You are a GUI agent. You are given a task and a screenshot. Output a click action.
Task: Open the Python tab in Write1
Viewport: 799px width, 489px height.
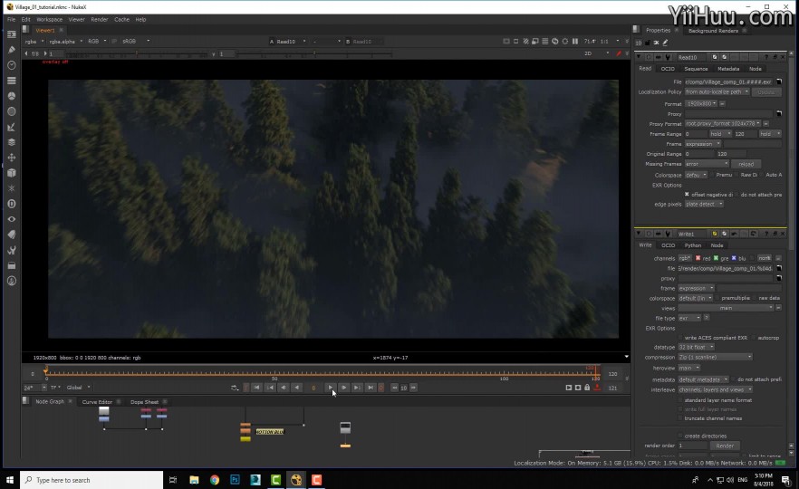click(x=693, y=245)
